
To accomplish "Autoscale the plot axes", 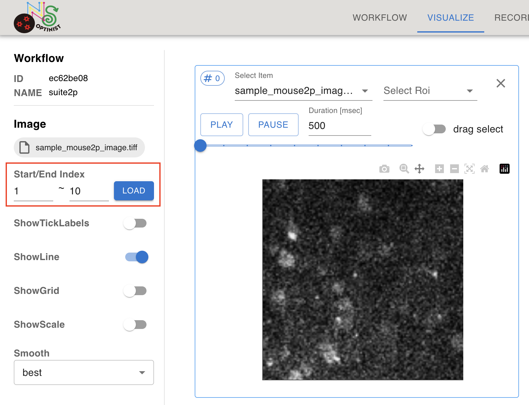I will 470,169.
